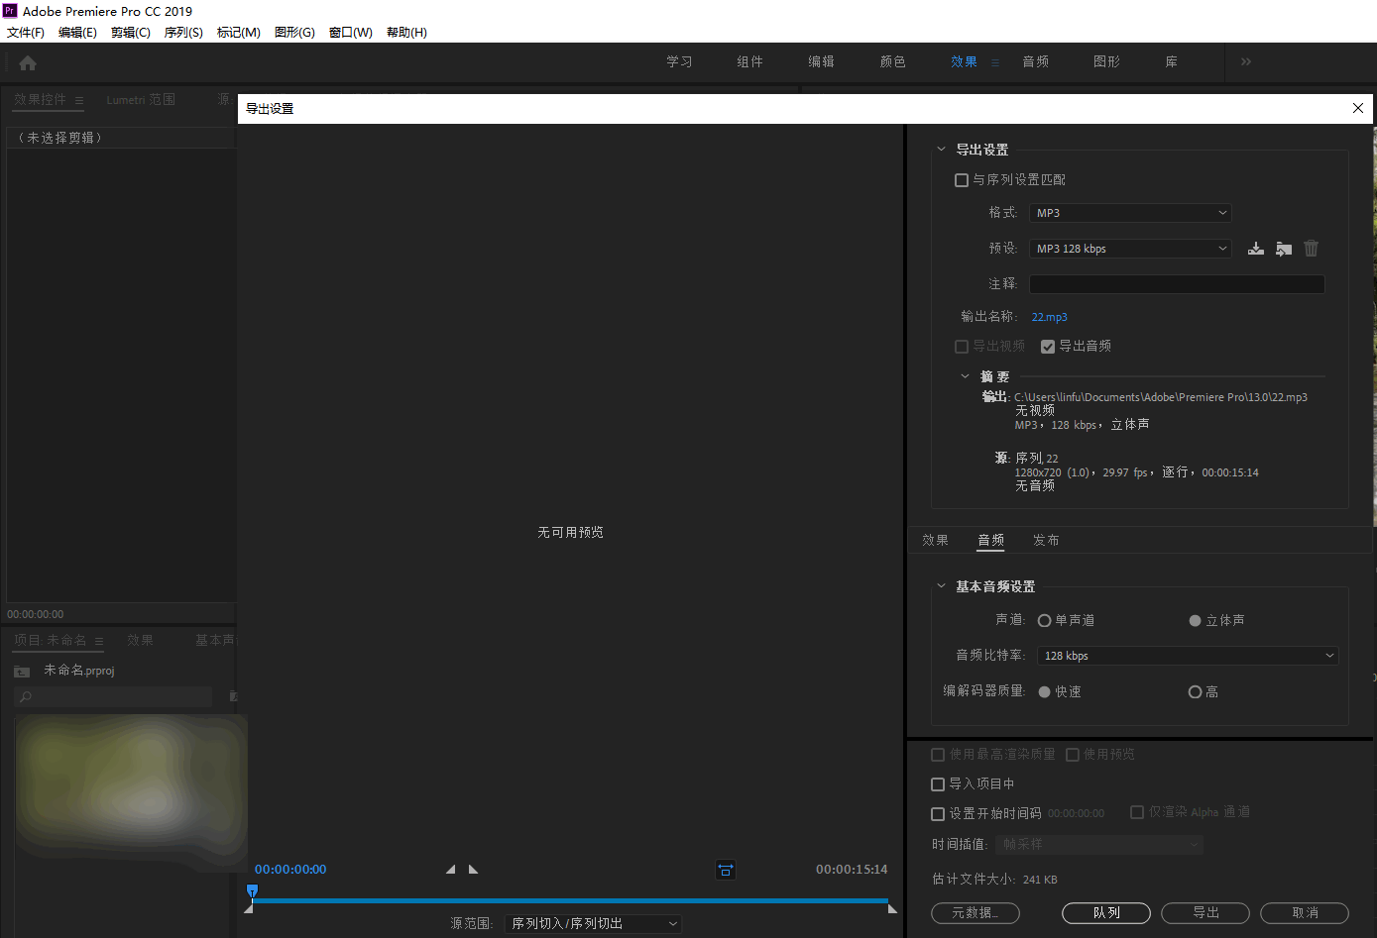The width and height of the screenshot is (1377, 938).
Task: Collapse the 摘要 section
Action: click(965, 376)
